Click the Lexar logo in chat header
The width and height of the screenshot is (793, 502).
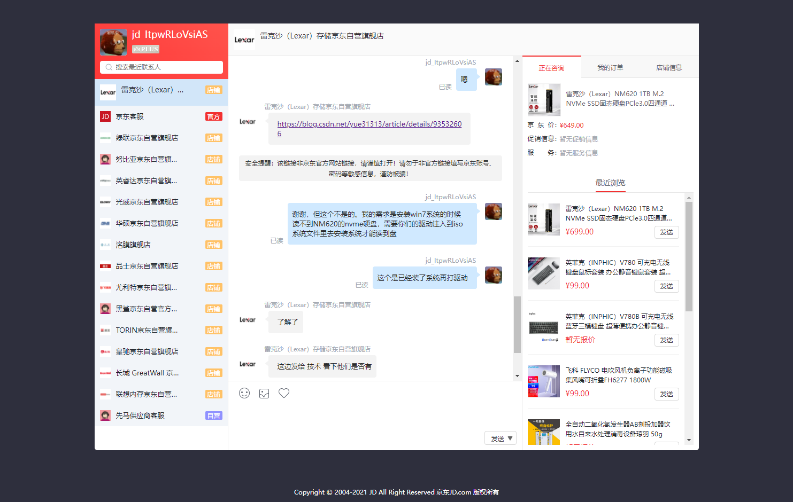pos(244,40)
